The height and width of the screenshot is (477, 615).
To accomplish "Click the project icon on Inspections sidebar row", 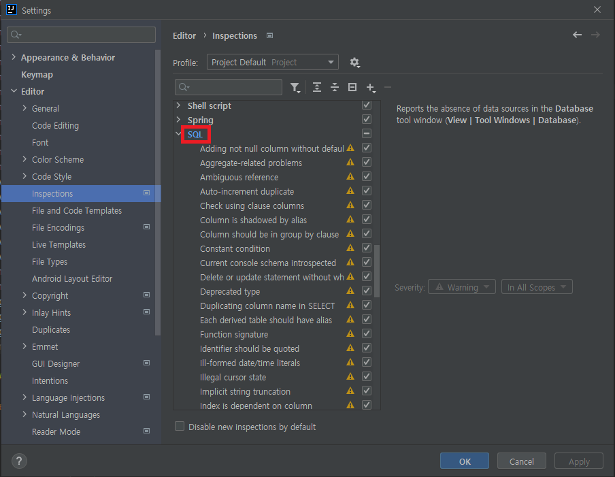I will 147,193.
